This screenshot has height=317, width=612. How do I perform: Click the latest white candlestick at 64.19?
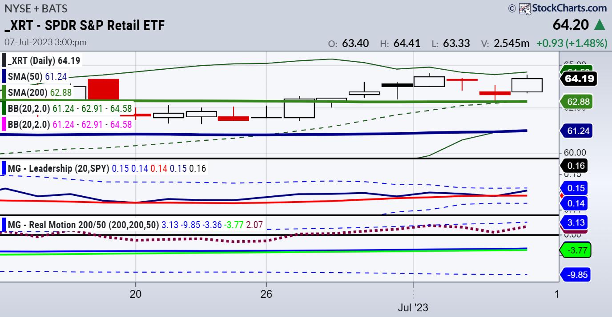[x=527, y=85]
